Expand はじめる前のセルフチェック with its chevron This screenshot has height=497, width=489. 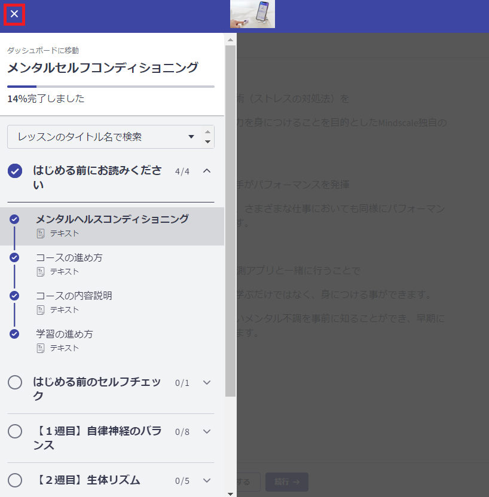[x=207, y=382]
